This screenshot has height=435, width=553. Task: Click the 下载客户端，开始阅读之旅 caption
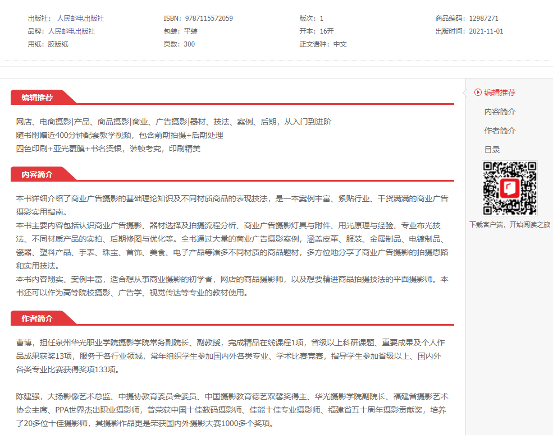tap(510, 225)
